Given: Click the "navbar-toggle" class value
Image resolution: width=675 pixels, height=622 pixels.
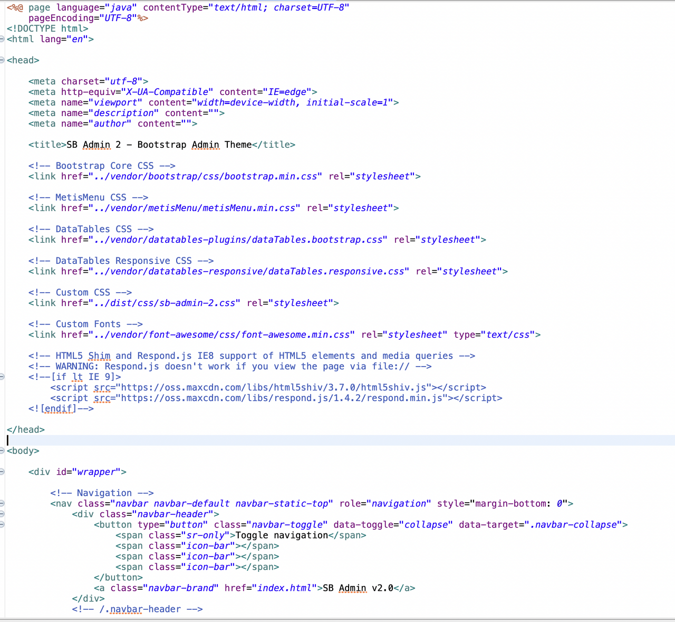Looking at the screenshot, I should (287, 524).
